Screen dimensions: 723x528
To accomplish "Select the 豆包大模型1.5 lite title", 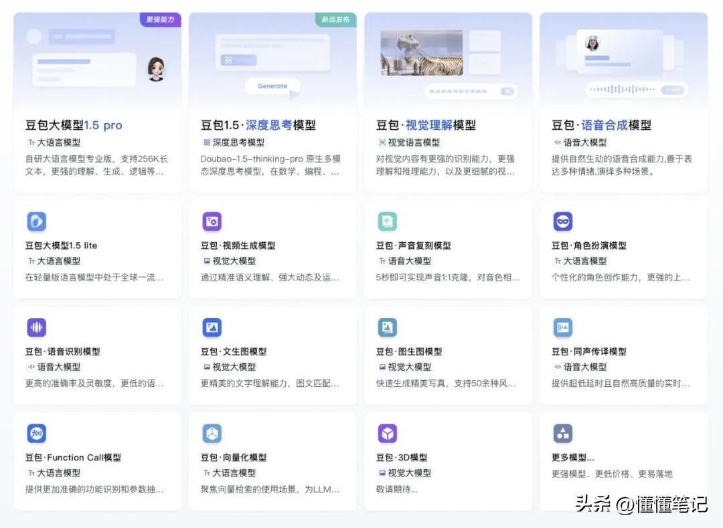I will (62, 246).
